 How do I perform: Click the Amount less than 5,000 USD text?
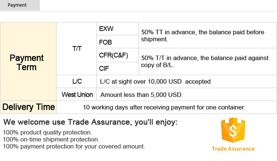[x=141, y=95]
